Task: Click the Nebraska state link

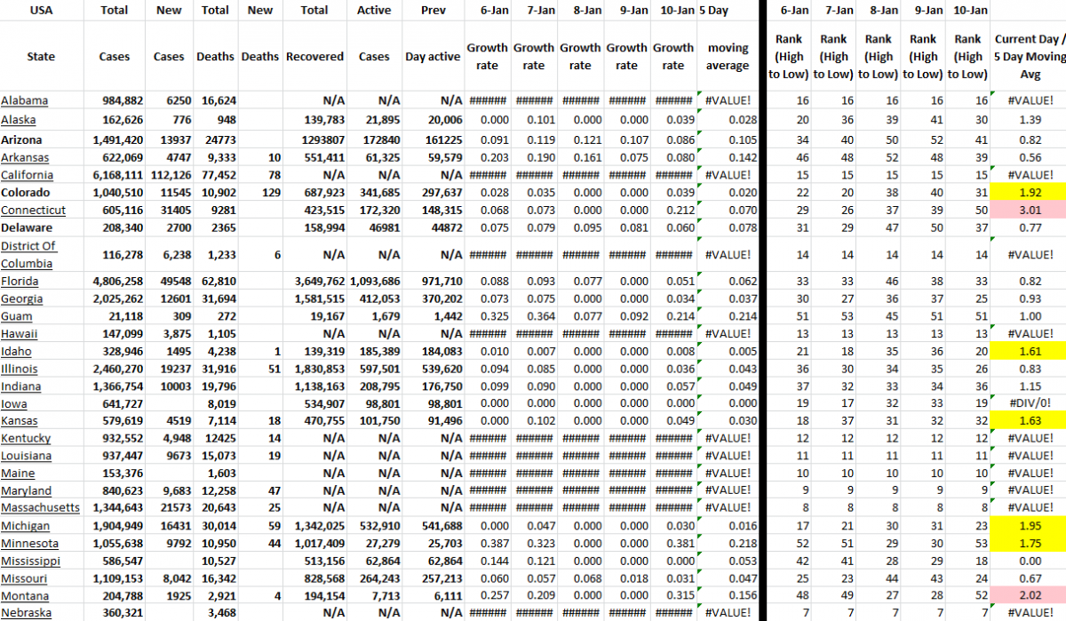Action: coord(26,613)
